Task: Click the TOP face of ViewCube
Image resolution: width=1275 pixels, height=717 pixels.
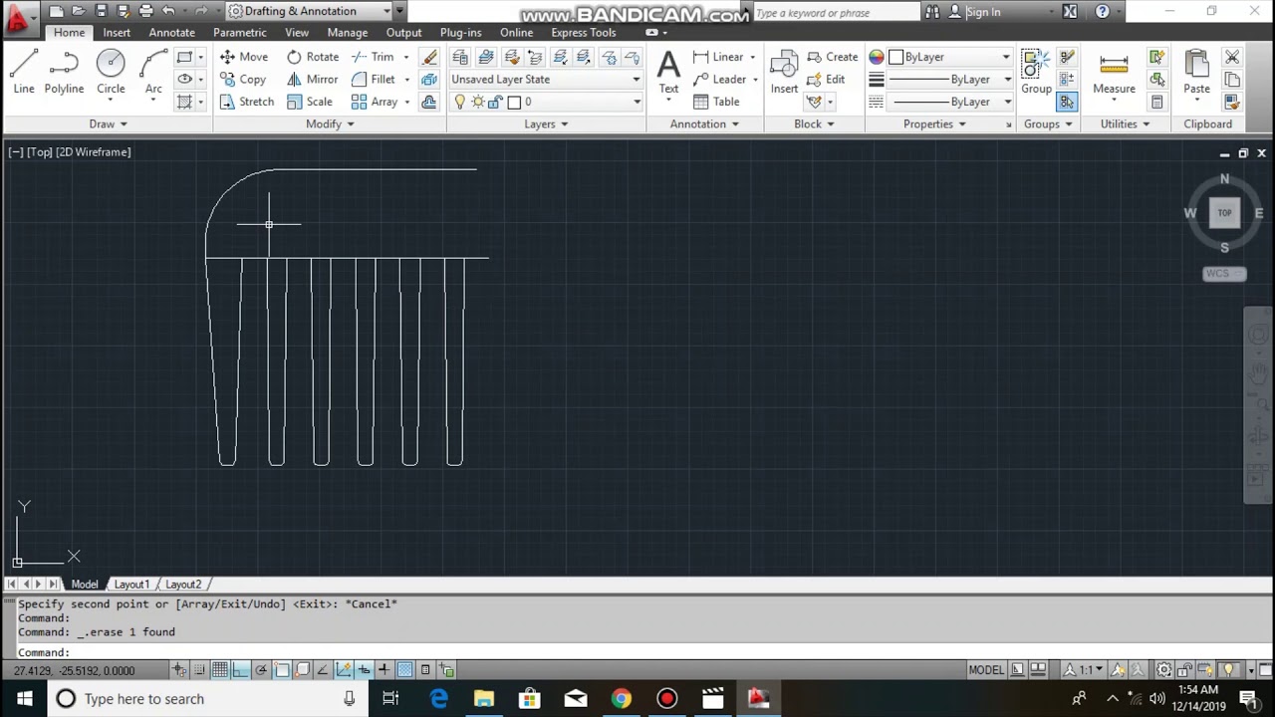Action: (x=1224, y=212)
